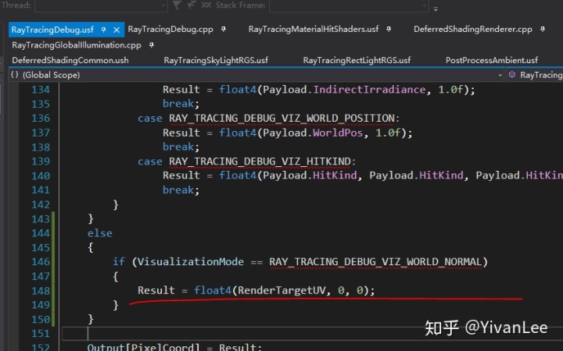The width and height of the screenshot is (563, 351).
Task: Pin the RayTracingGlobalIllumination.cpp tab
Action: point(151,45)
